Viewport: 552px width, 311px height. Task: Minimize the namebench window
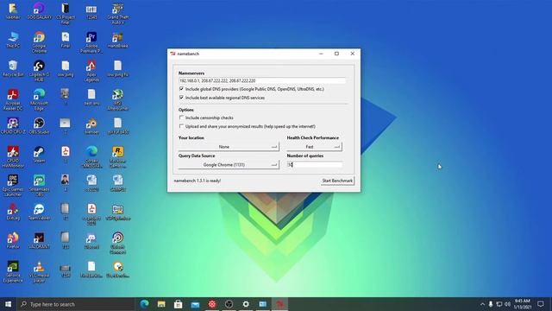coord(321,54)
